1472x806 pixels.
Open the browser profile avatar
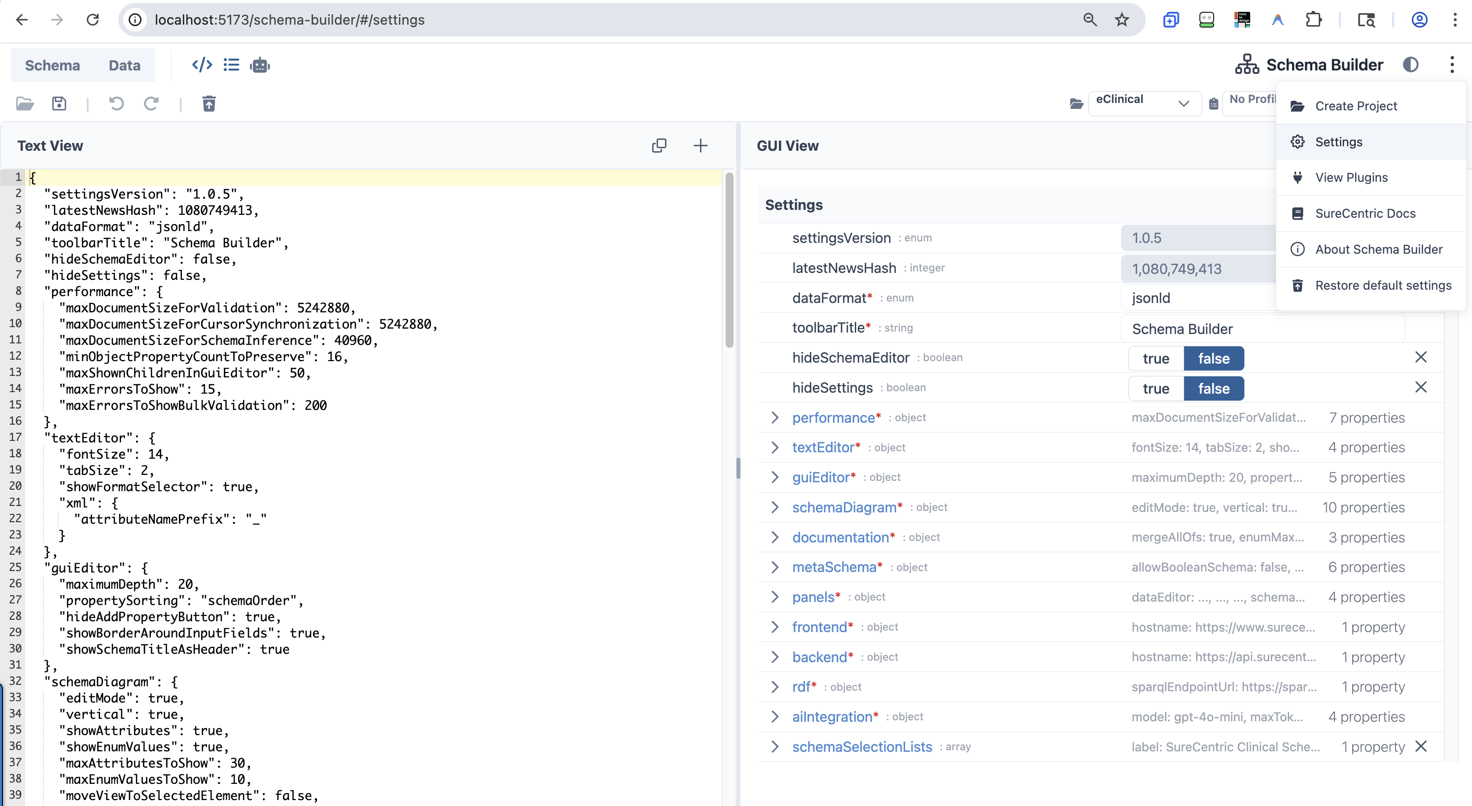click(1420, 20)
